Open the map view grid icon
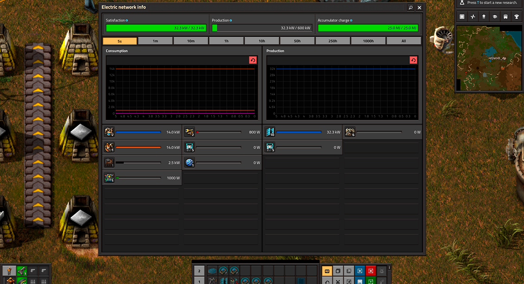Screen dimensions: 524x284 pyautogui.click(x=462, y=17)
